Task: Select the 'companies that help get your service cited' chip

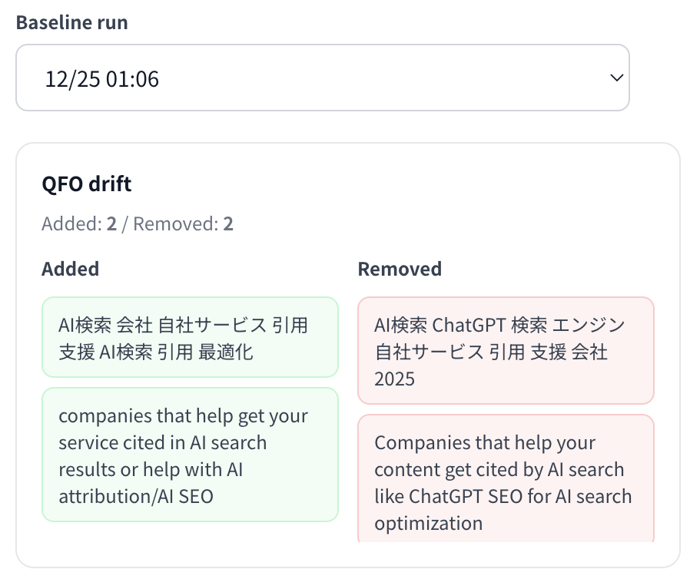Action: point(190,455)
